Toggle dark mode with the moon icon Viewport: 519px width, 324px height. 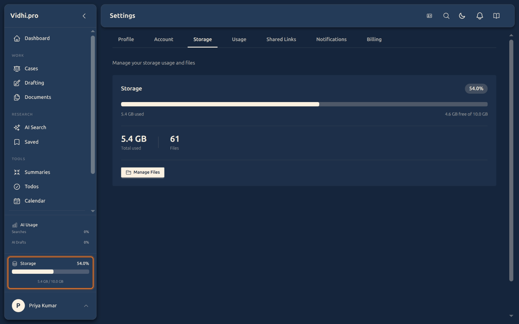pyautogui.click(x=462, y=16)
